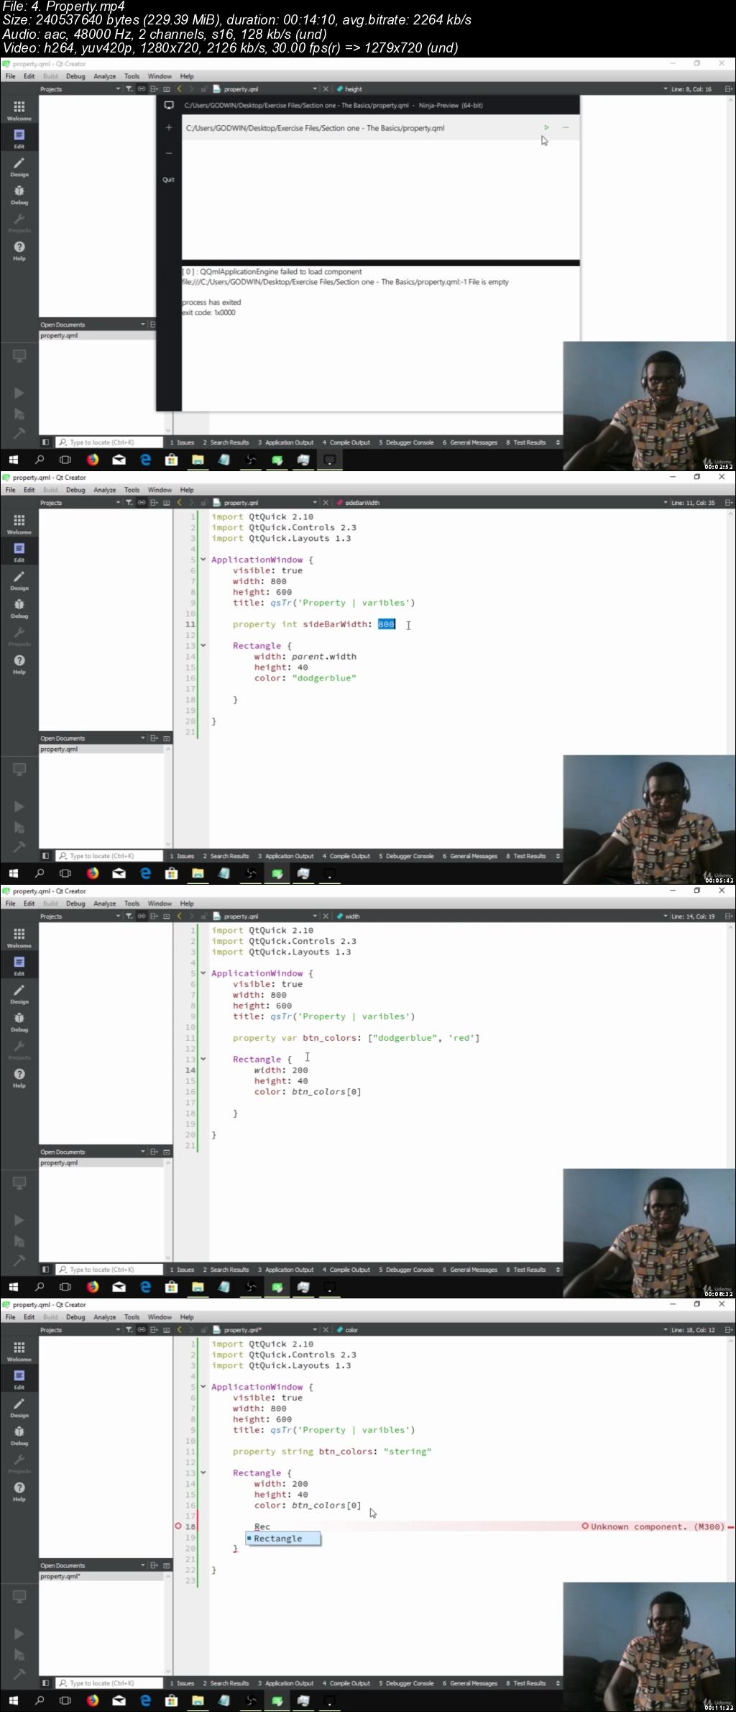Open Help mode in 00:05:42 frame
This screenshot has height=1712, width=736.
pyautogui.click(x=19, y=664)
